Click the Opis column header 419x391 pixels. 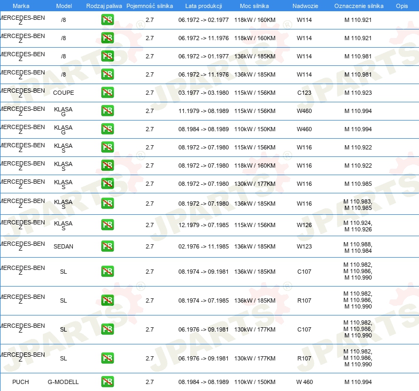(401, 5)
